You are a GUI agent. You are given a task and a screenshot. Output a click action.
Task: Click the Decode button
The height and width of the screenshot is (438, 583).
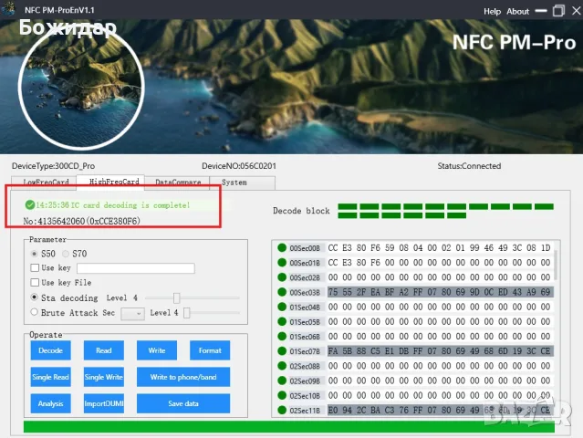(x=50, y=350)
